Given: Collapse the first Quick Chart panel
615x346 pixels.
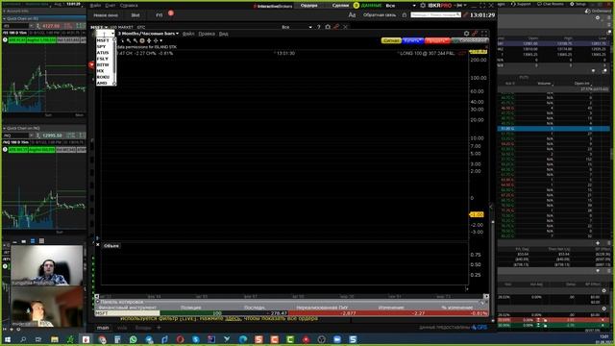Looking at the screenshot, I should coord(4,18).
